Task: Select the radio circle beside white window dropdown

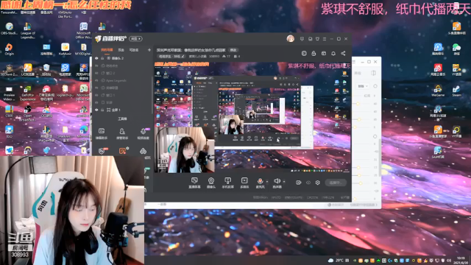Action: [375, 86]
